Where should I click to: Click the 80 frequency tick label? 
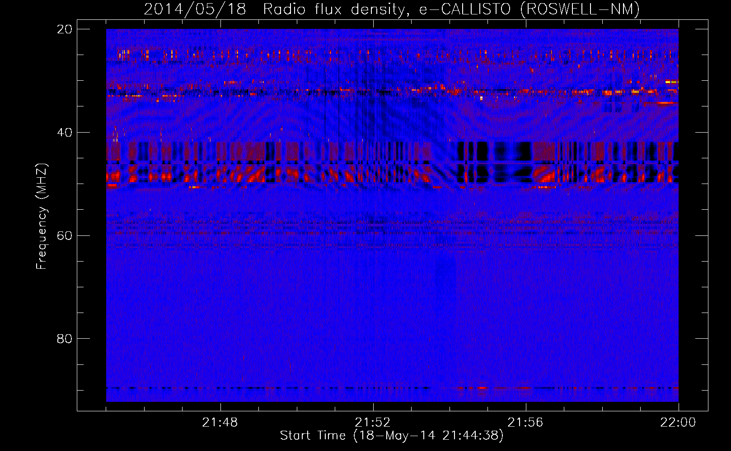64,339
